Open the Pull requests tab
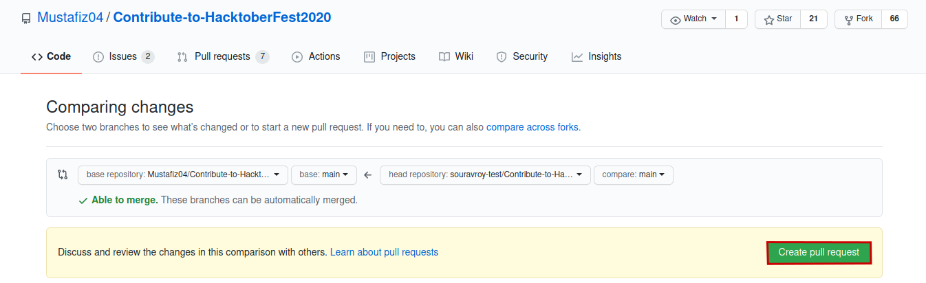The height and width of the screenshot is (283, 926). (x=223, y=56)
